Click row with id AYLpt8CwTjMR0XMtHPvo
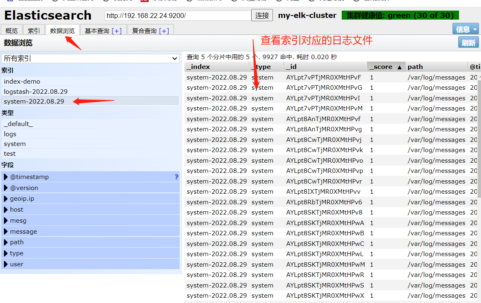This screenshot has width=481, height=303. [x=331, y=160]
